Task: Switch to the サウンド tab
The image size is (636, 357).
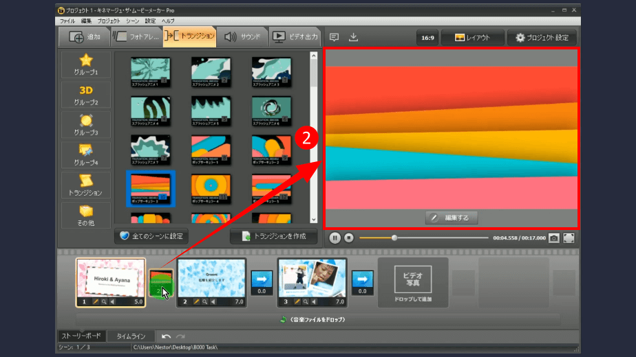Action: point(242,37)
